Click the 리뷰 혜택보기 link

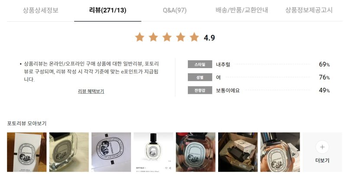[x=91, y=91]
